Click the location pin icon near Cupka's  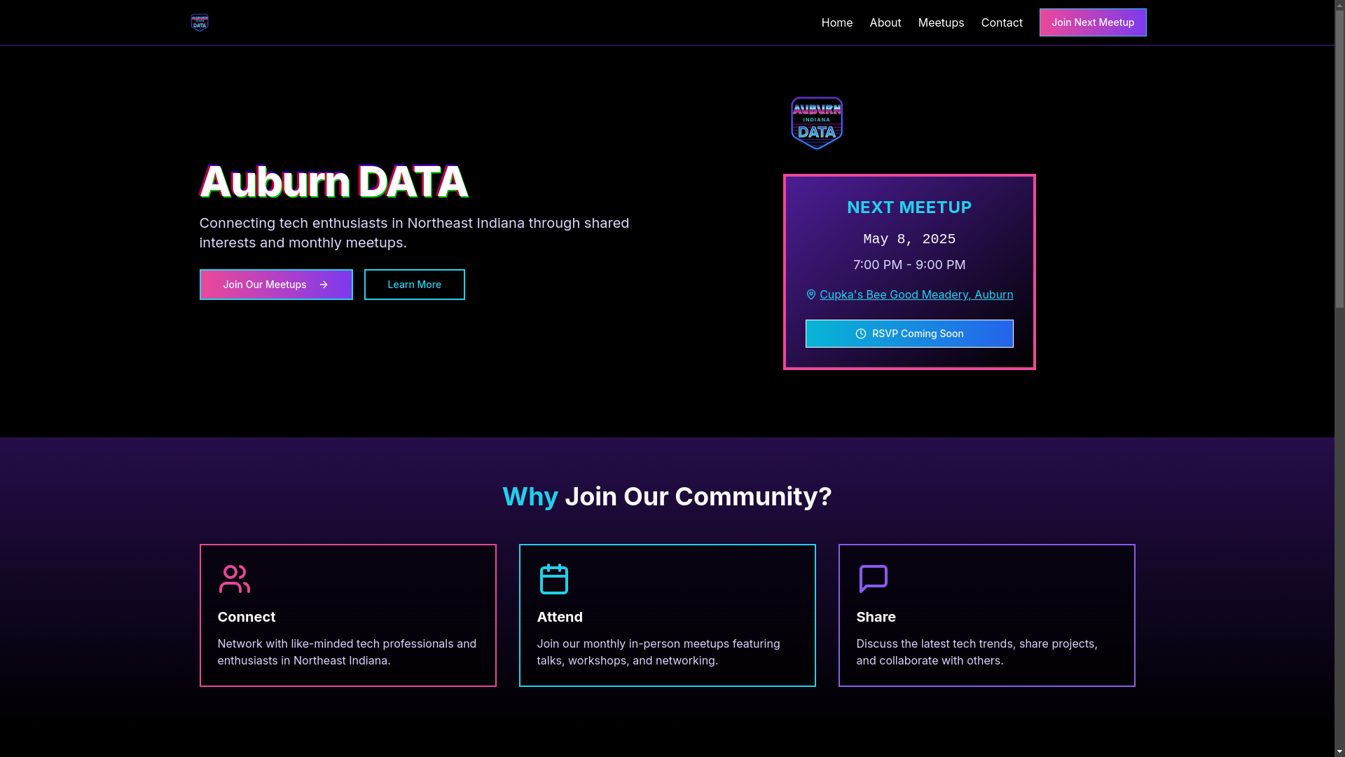click(x=811, y=295)
